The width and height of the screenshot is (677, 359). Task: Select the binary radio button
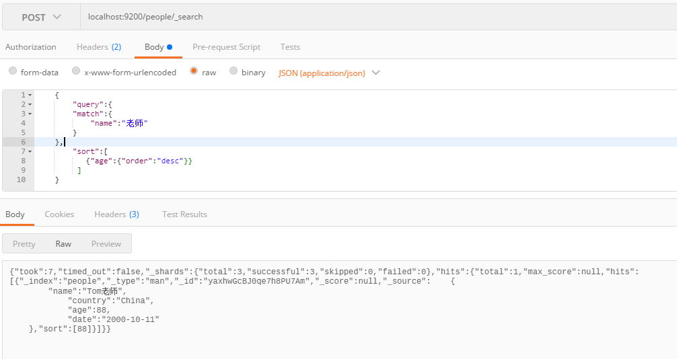[234, 71]
